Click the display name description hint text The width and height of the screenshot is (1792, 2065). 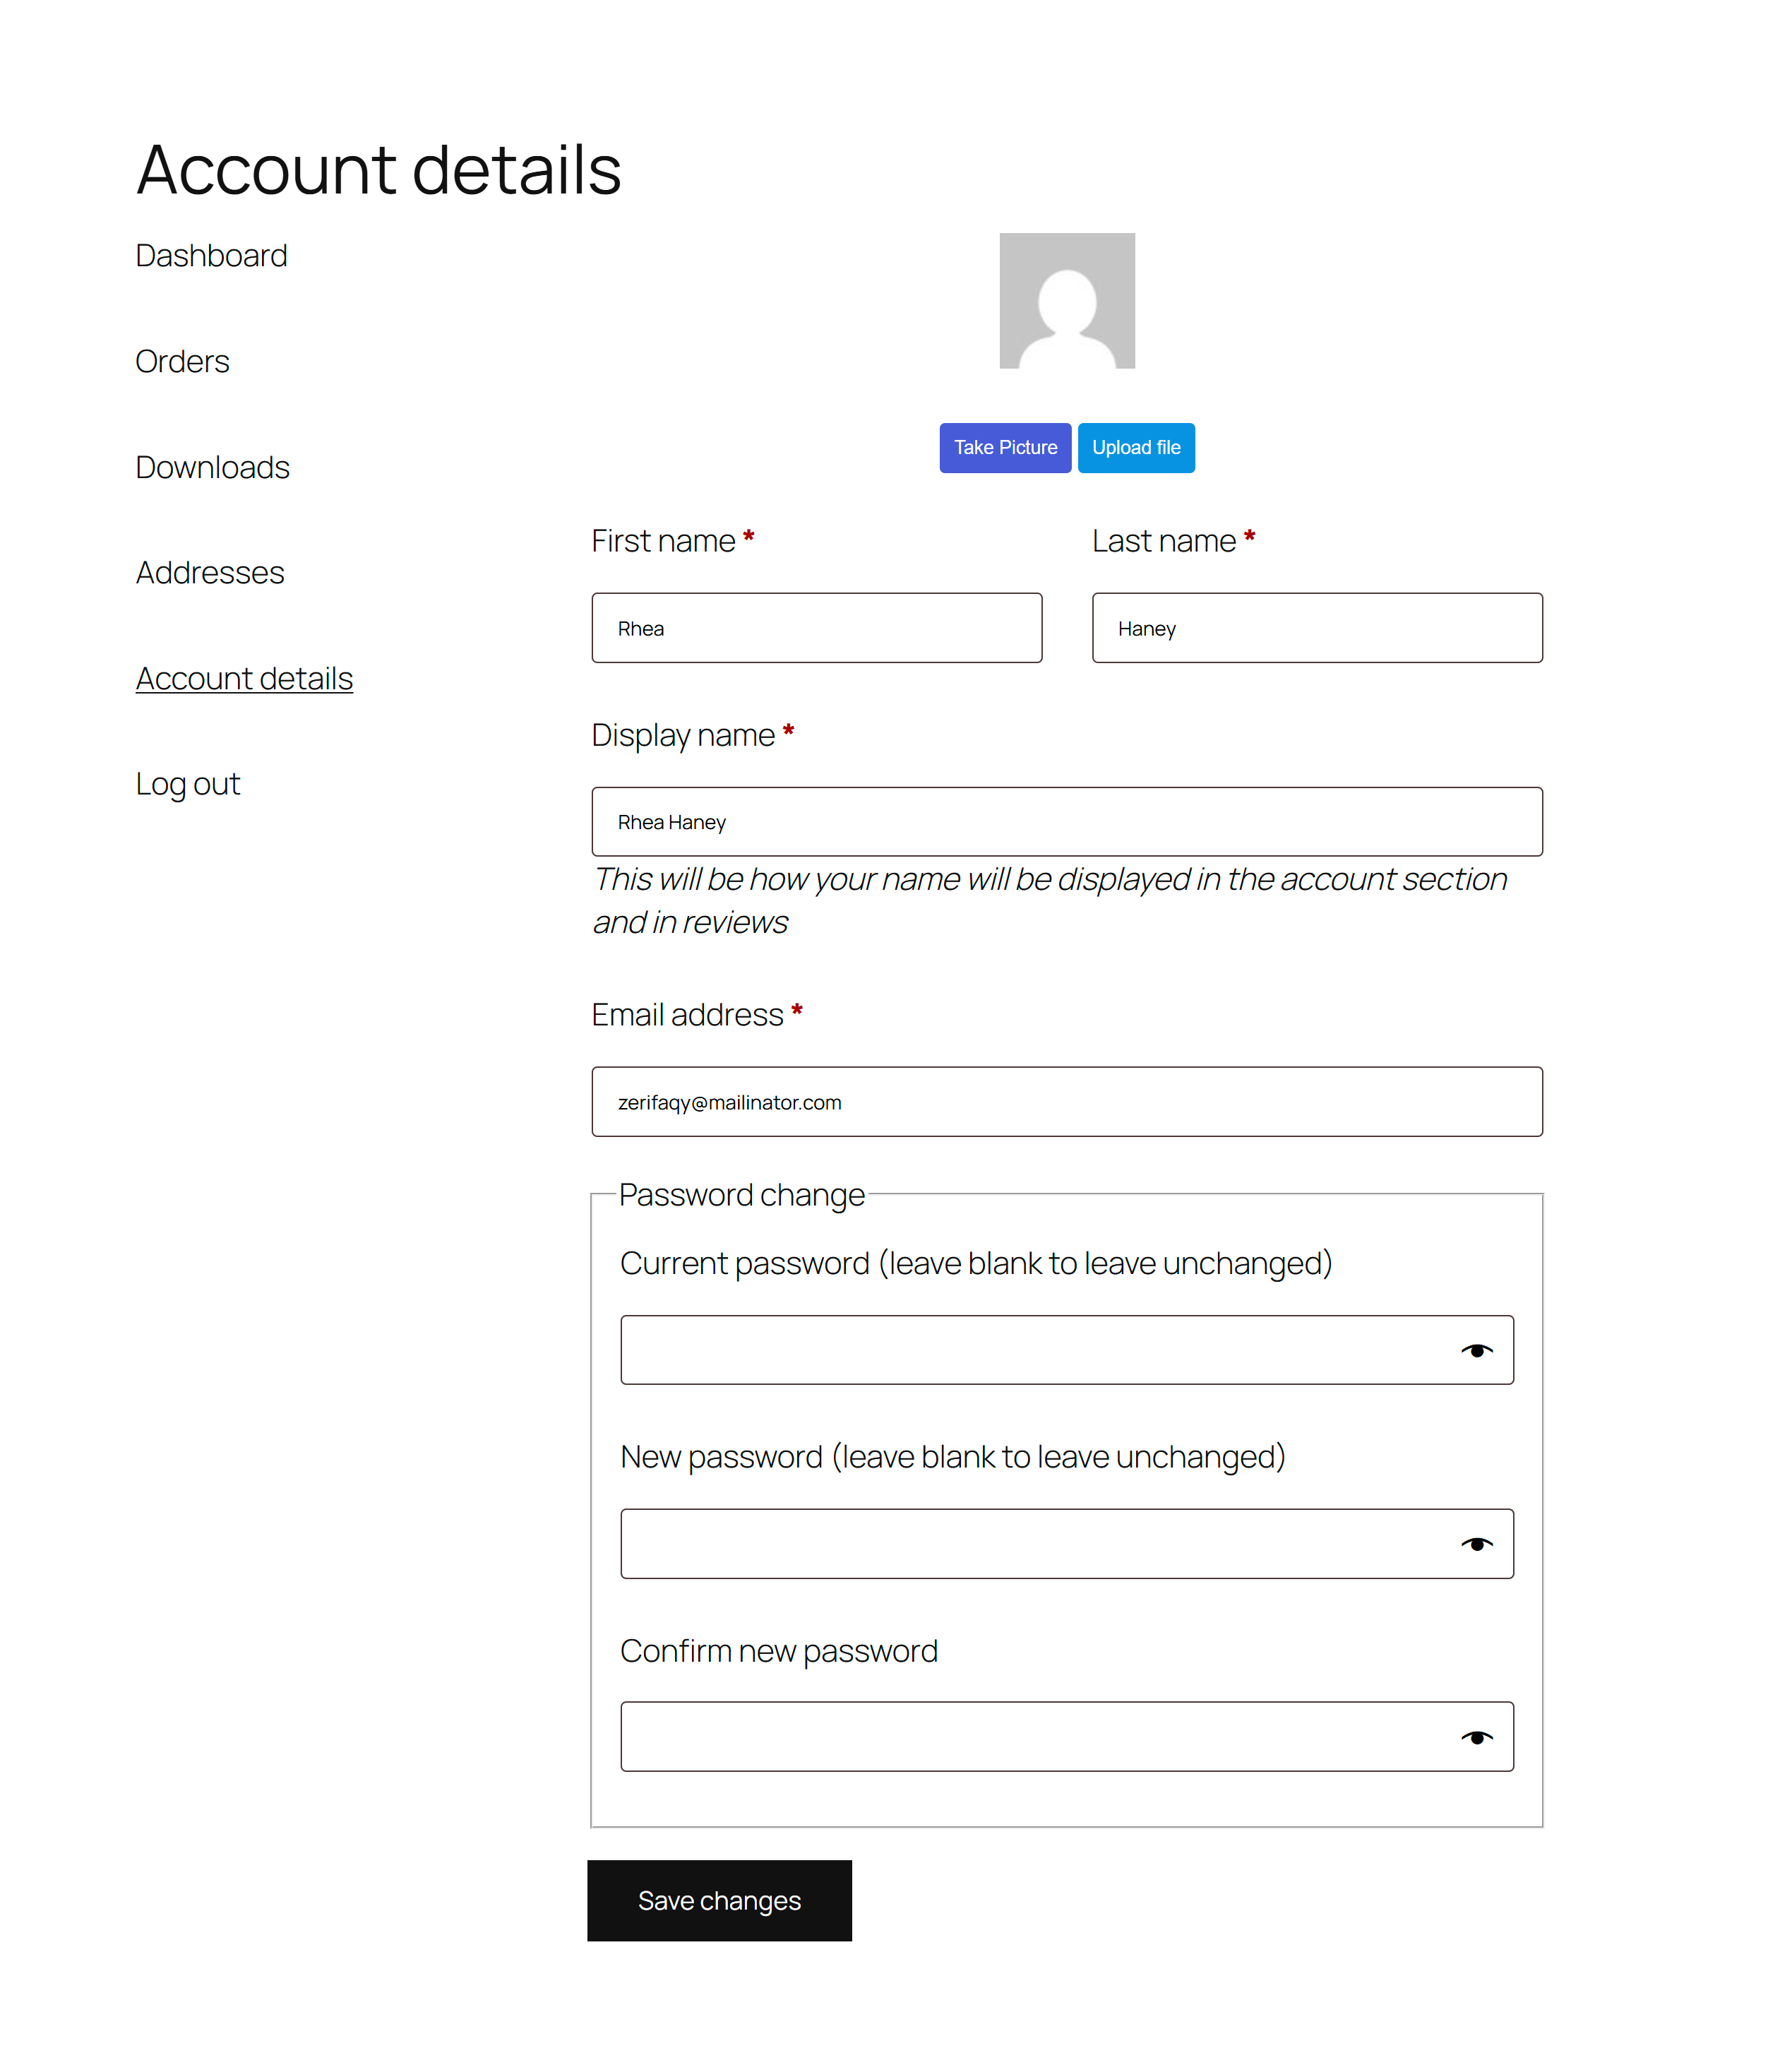pos(1050,900)
